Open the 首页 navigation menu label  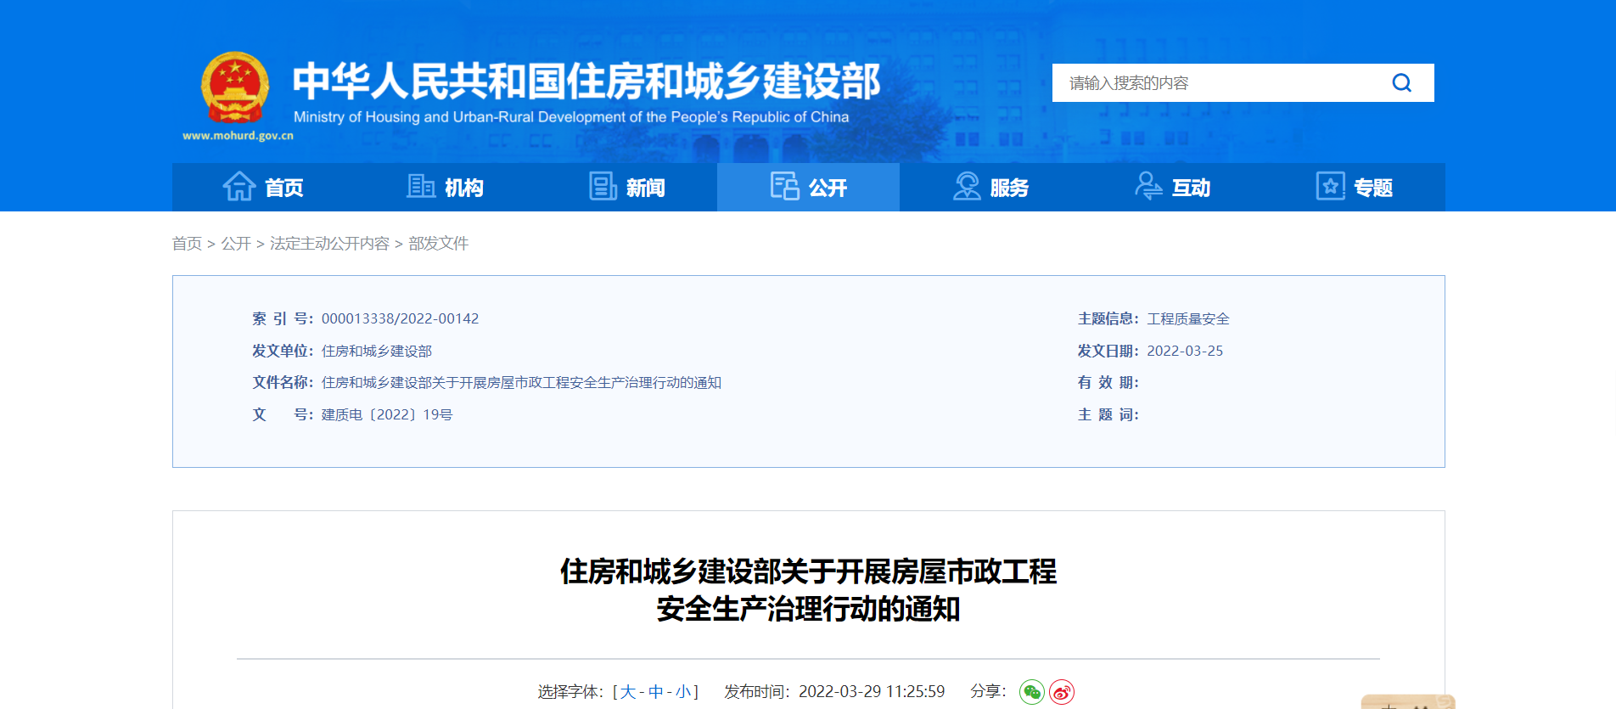283,188
